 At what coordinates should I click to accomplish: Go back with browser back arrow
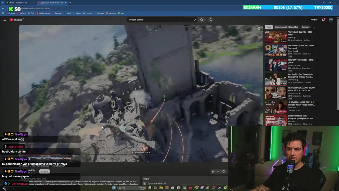[x=3, y=8]
